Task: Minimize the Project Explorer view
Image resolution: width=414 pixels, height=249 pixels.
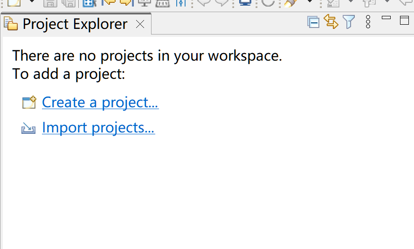Action: [386, 18]
